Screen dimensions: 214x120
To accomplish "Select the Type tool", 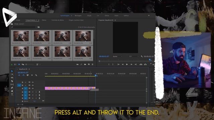I will (12, 94).
